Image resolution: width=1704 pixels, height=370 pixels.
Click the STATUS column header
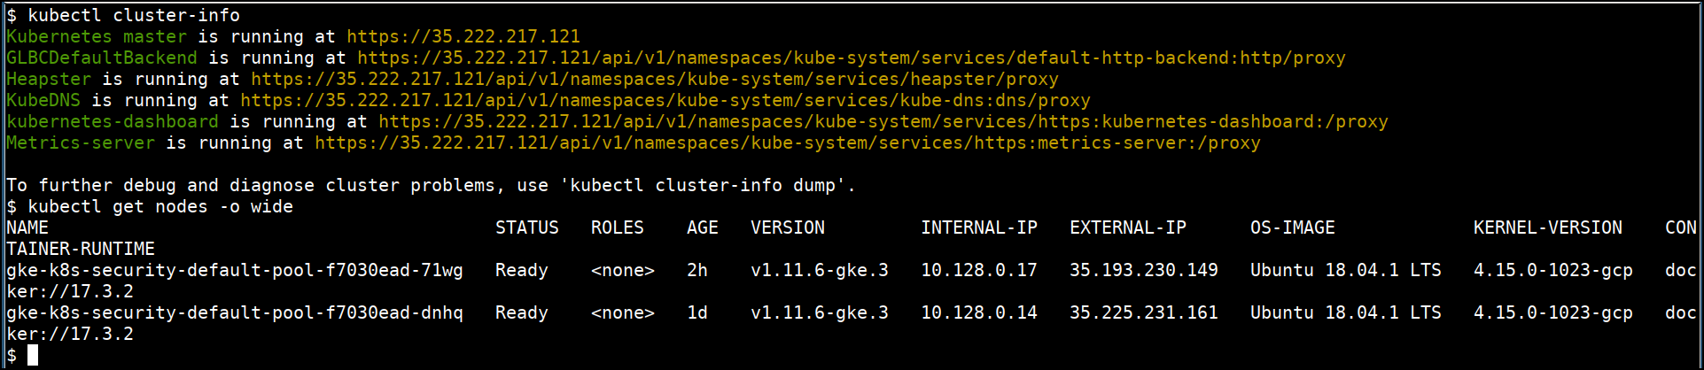(x=527, y=228)
